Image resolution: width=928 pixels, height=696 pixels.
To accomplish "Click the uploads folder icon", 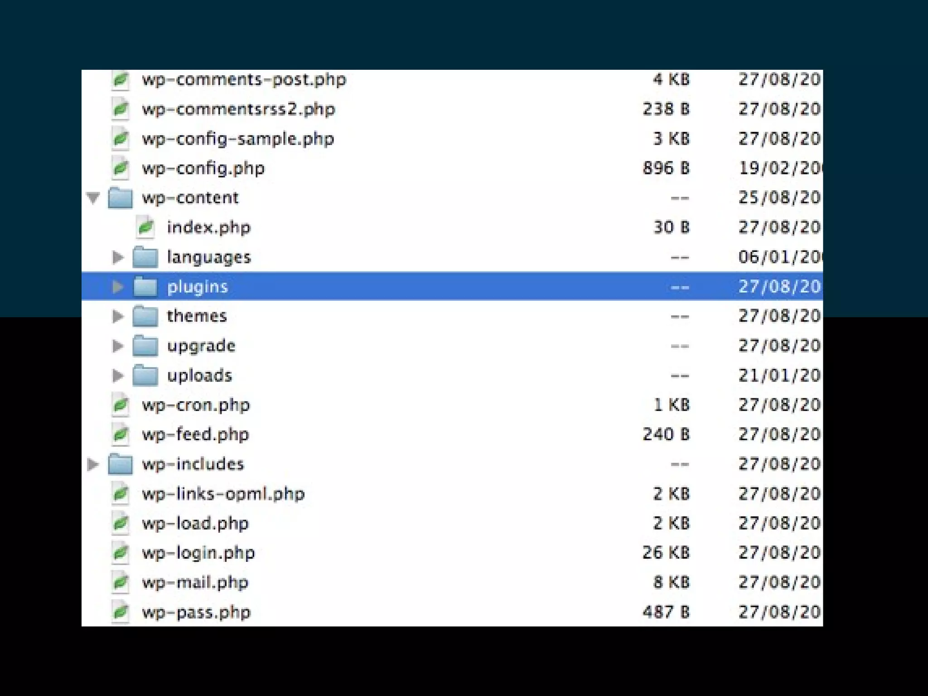I will [x=145, y=376].
